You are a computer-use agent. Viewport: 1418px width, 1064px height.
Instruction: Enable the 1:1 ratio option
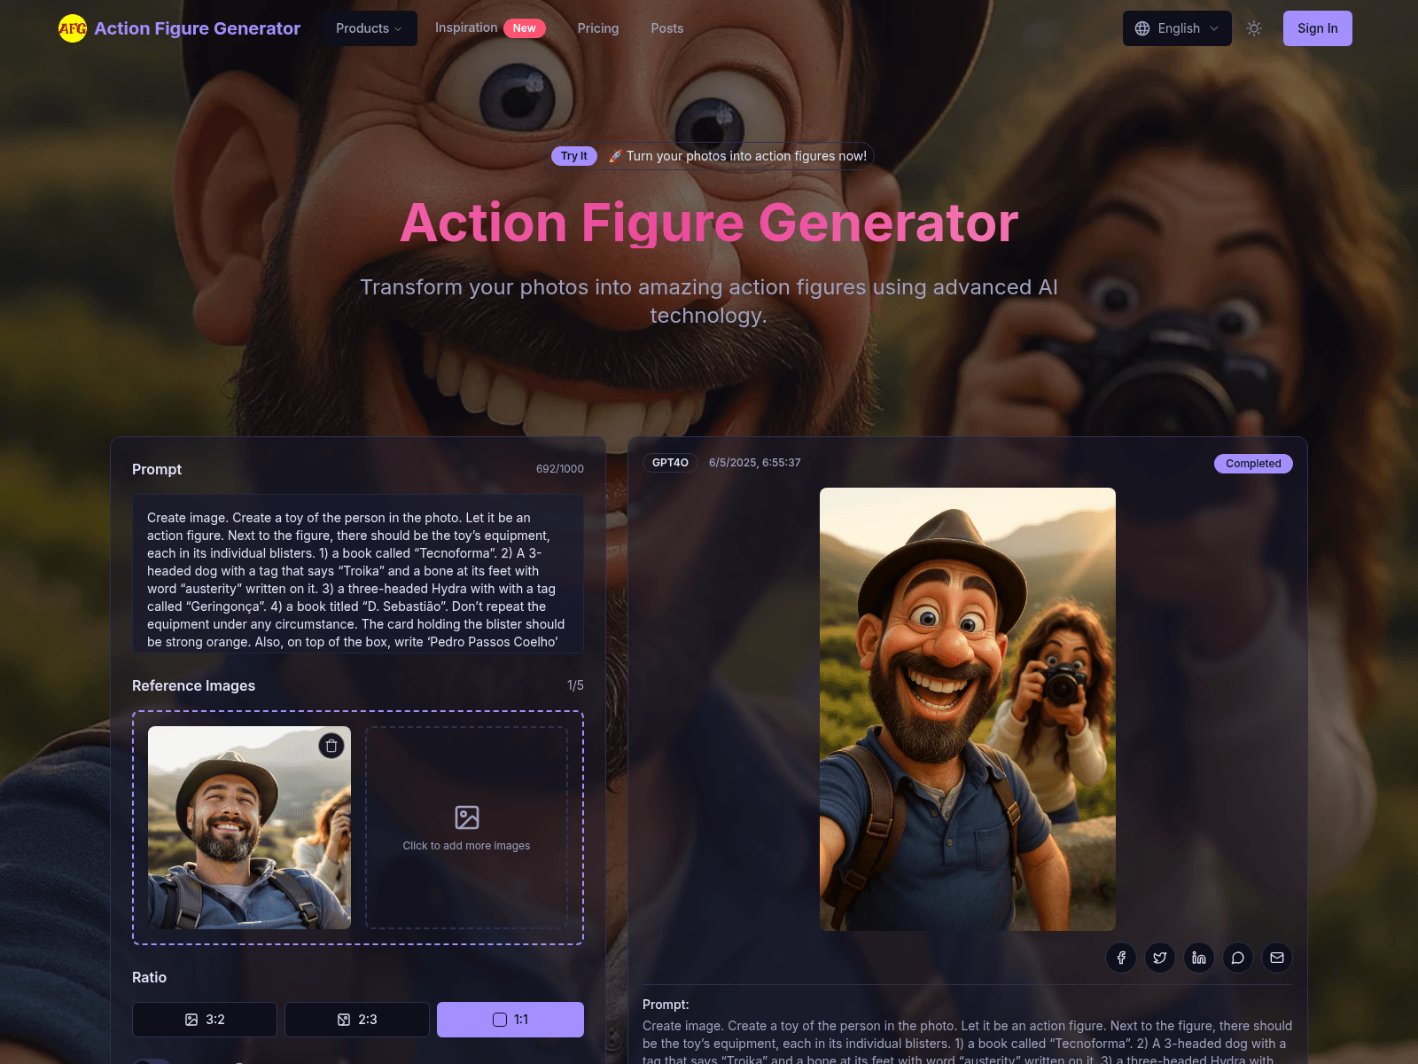pyautogui.click(x=510, y=1020)
